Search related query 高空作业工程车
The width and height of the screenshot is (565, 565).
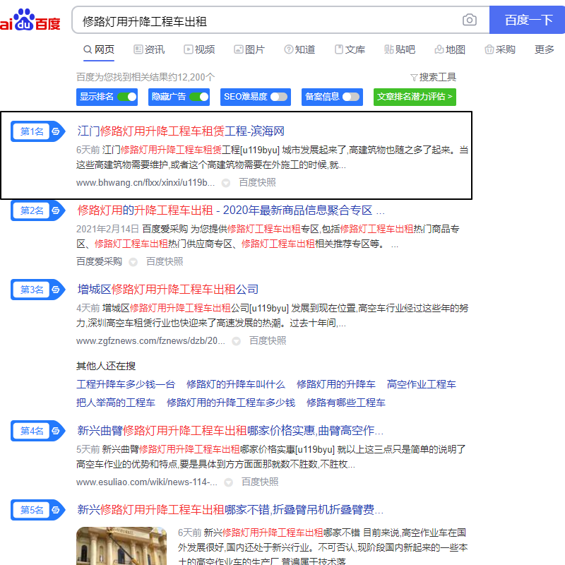click(x=421, y=384)
